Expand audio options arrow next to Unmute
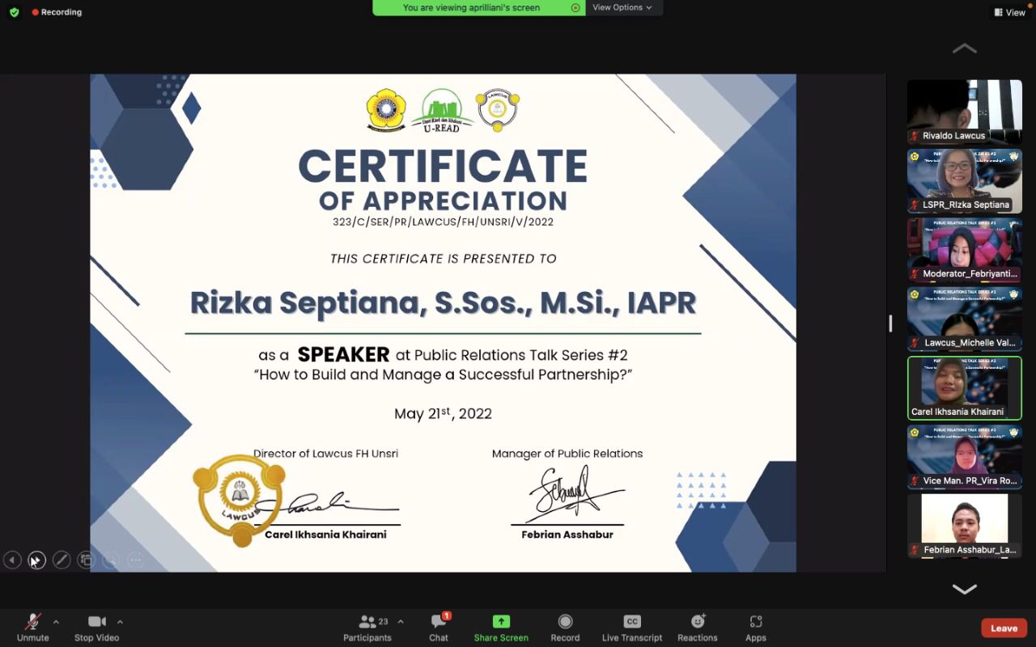This screenshot has width=1036, height=647. point(56,622)
